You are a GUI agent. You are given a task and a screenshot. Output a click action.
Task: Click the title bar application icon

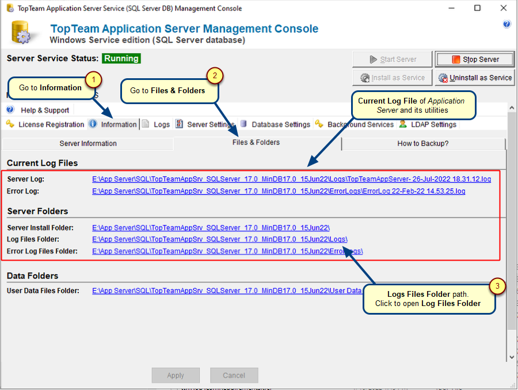[10, 8]
